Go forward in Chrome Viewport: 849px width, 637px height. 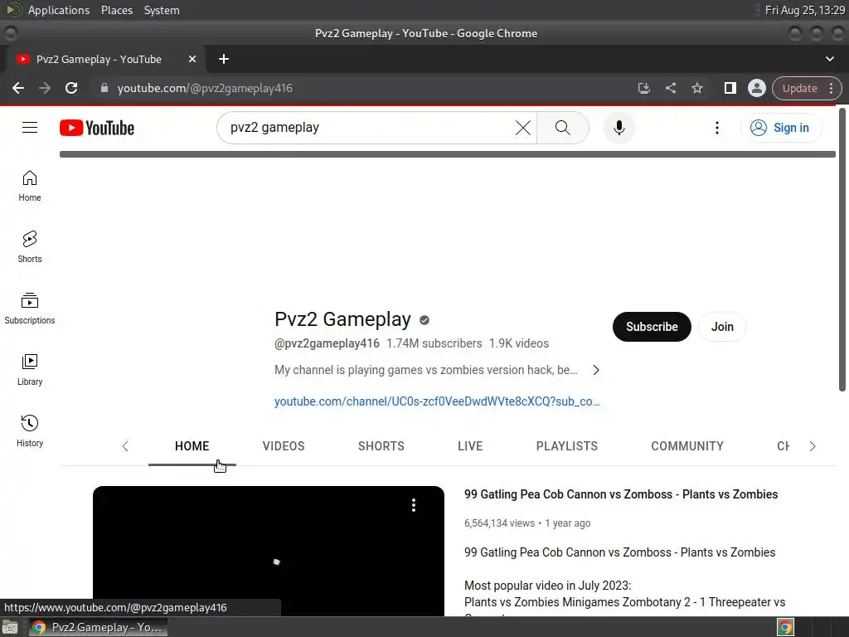45,88
